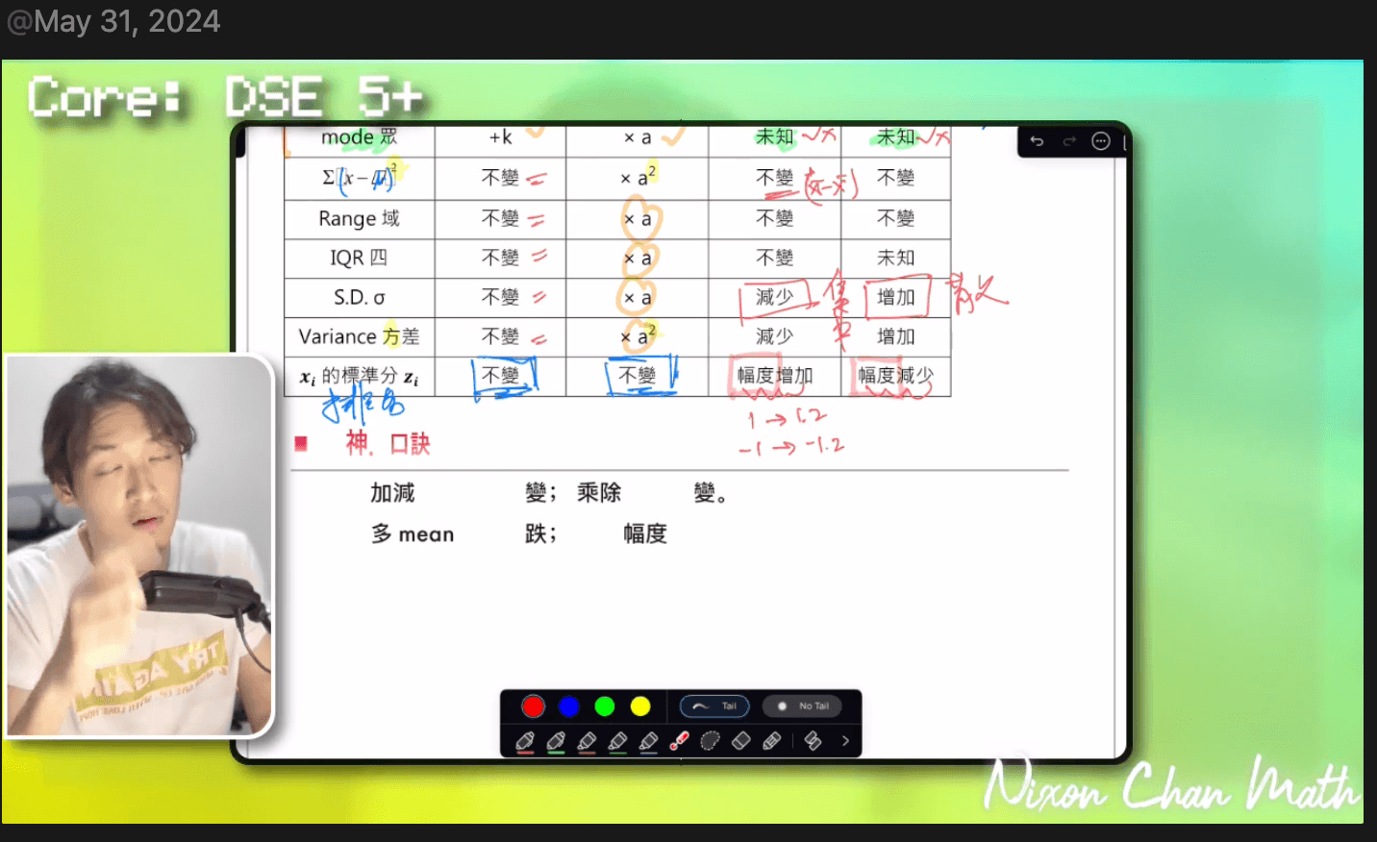Select the blue color swatch
The image size is (1377, 842).
pos(568,706)
